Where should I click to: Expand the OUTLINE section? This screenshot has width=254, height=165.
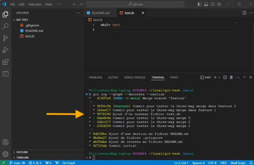coord(22,152)
